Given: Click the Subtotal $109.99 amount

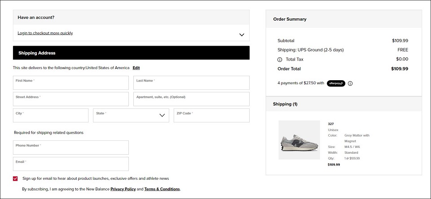Looking at the screenshot, I should (x=400, y=41).
